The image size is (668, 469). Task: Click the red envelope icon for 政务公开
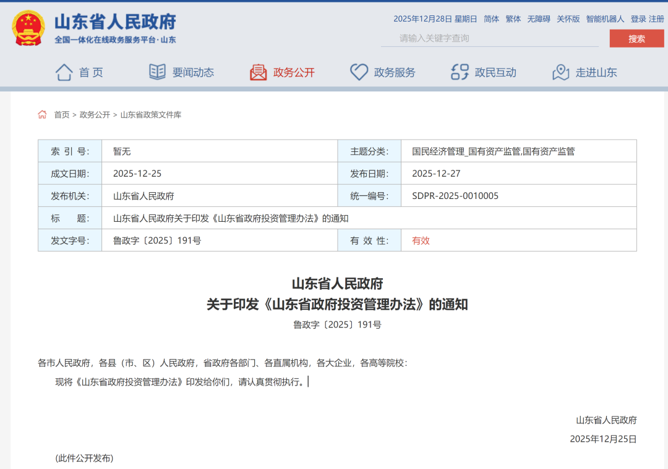(258, 72)
